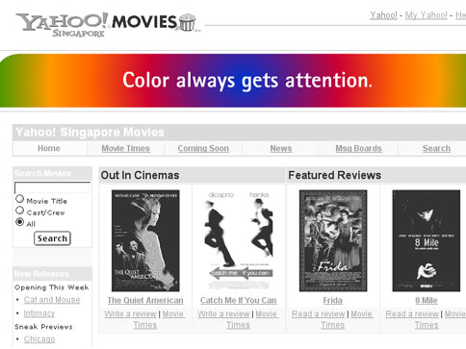
Task: Open Catch Me If You Can title link
Action: 239,301
